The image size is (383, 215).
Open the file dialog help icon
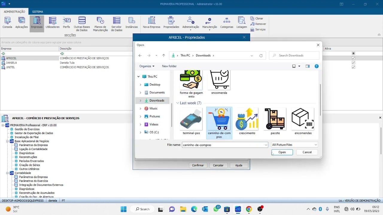coord(317,66)
